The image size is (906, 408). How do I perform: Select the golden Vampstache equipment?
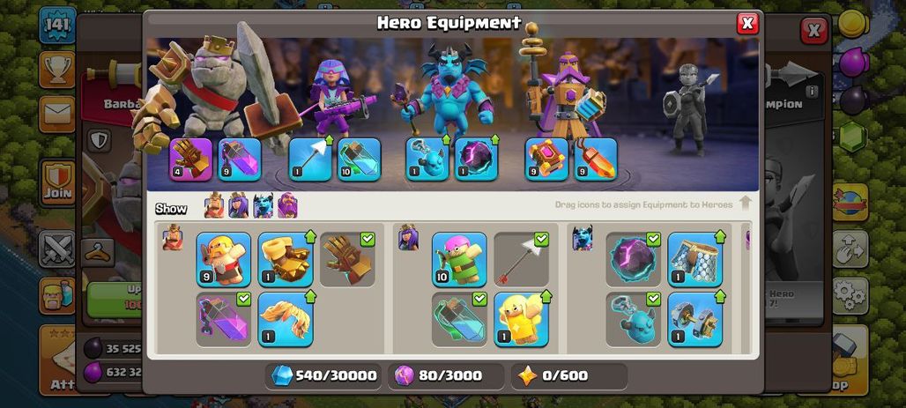point(286,319)
